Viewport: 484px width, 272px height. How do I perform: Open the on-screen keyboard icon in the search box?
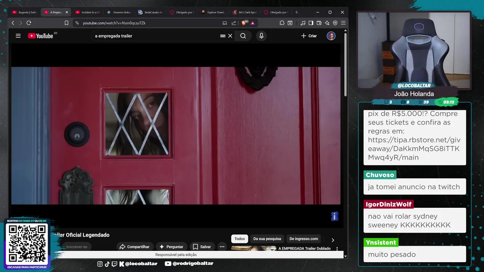[223, 36]
